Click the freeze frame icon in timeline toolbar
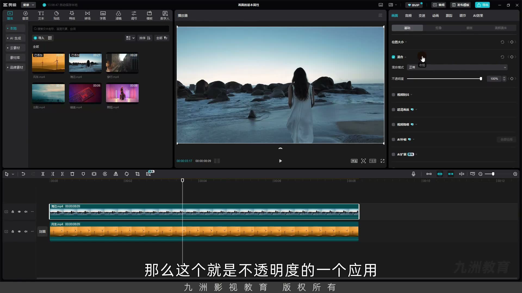522x293 pixels. tap(94, 174)
